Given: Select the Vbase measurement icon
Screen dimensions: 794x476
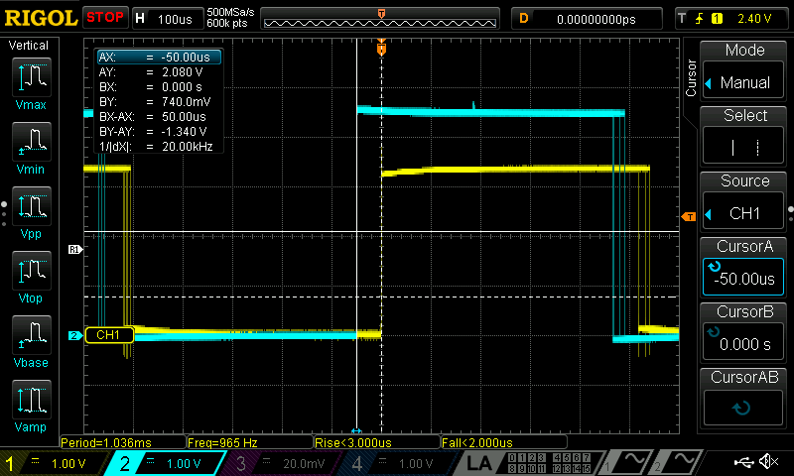Looking at the screenshot, I should [32, 335].
